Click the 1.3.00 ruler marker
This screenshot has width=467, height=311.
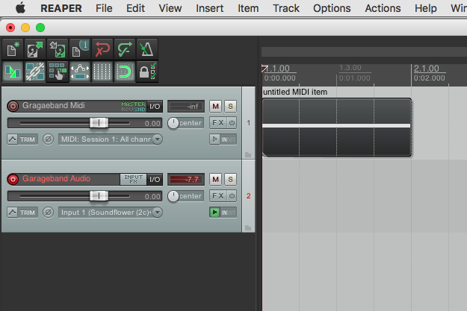point(350,68)
